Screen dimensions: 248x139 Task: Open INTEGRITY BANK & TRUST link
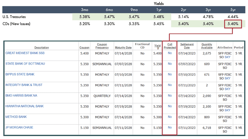point(24,85)
